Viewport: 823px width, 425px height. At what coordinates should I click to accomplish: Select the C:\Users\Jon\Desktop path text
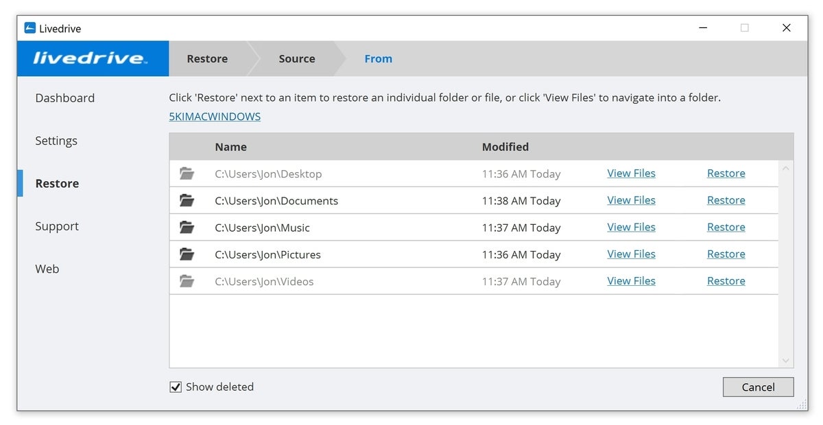click(268, 174)
